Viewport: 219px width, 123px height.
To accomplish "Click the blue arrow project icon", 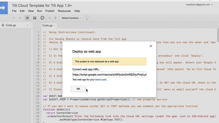I will pos(4,8).
